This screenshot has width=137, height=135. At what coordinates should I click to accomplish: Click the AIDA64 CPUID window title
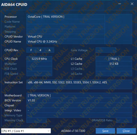[14, 4]
